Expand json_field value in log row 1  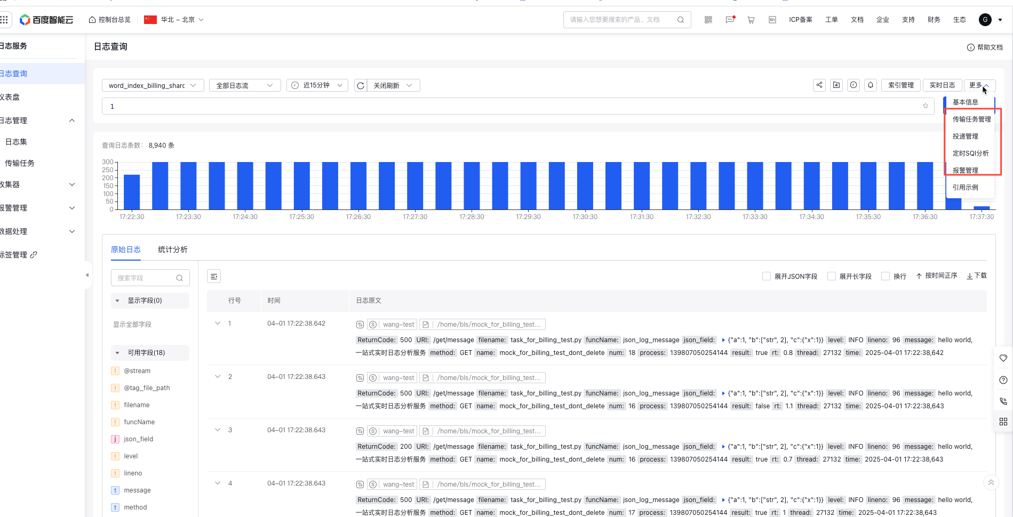(723, 340)
